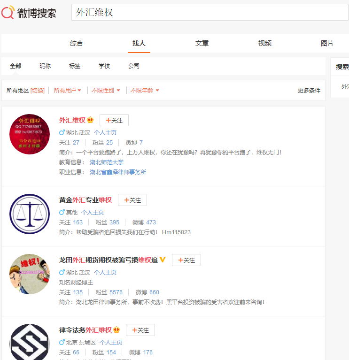Follow the 律令法务外汇维权 user

[x=140, y=330]
